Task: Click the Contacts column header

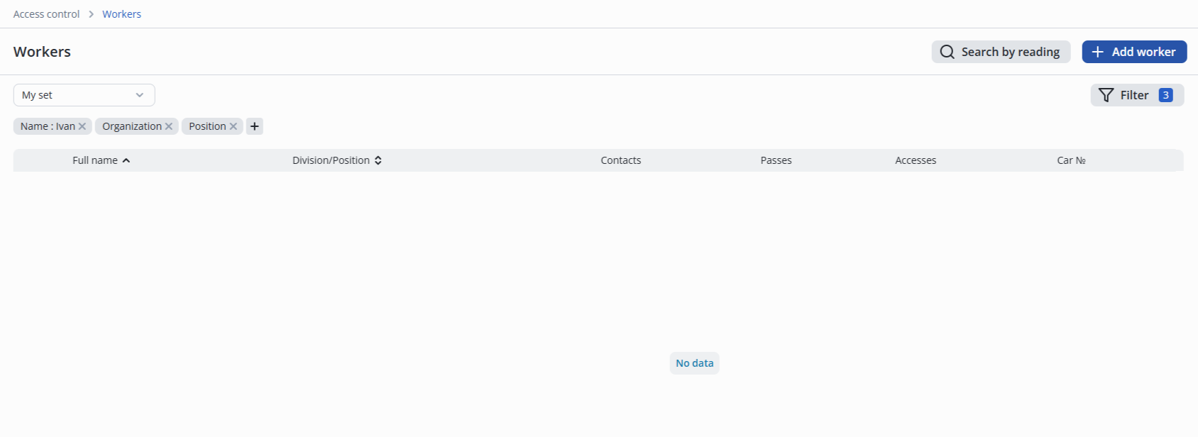Action: click(620, 160)
